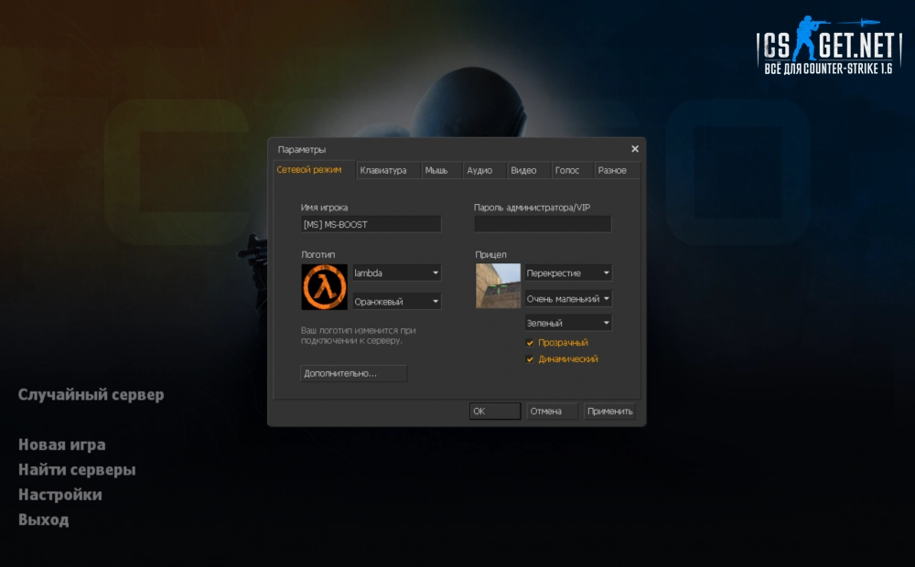Go to the Голос tab

pyautogui.click(x=567, y=171)
